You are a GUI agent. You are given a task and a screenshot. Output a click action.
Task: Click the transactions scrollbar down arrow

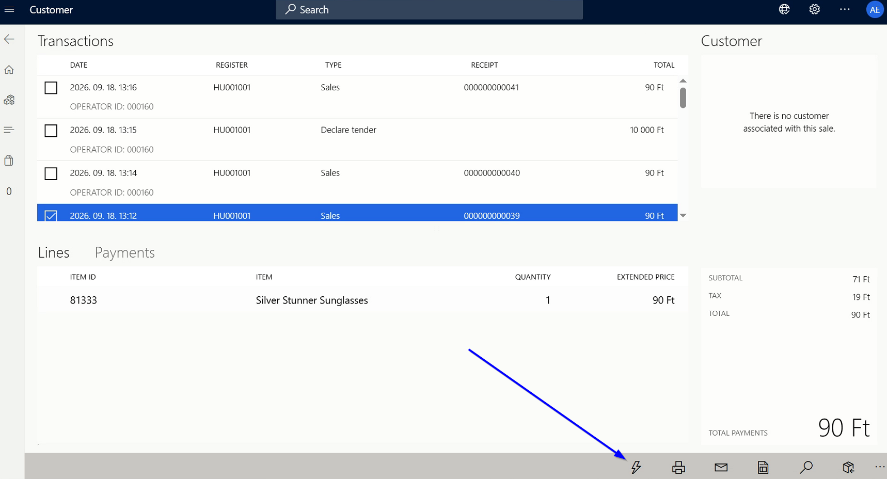[x=683, y=215]
